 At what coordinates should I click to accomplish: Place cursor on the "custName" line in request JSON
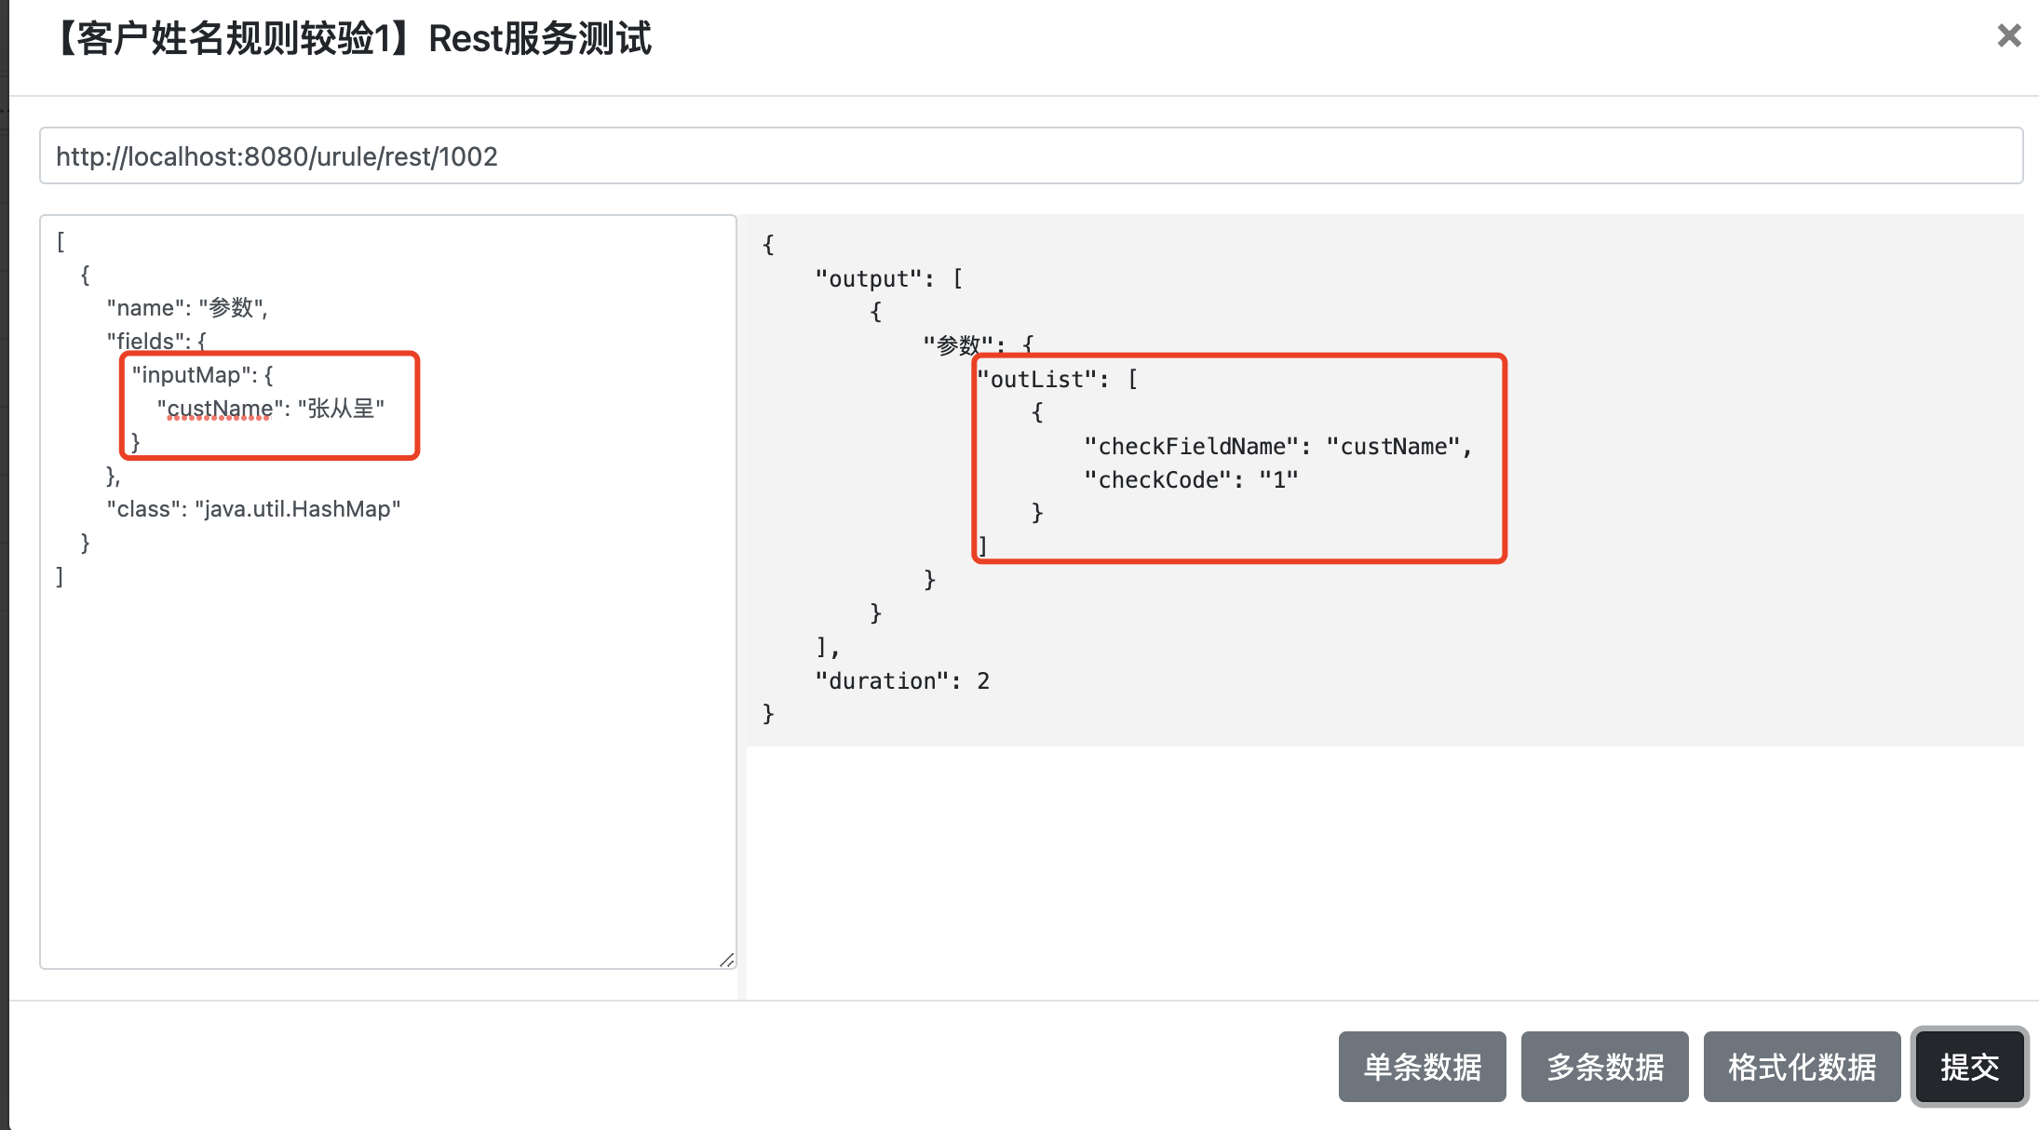[x=219, y=409]
